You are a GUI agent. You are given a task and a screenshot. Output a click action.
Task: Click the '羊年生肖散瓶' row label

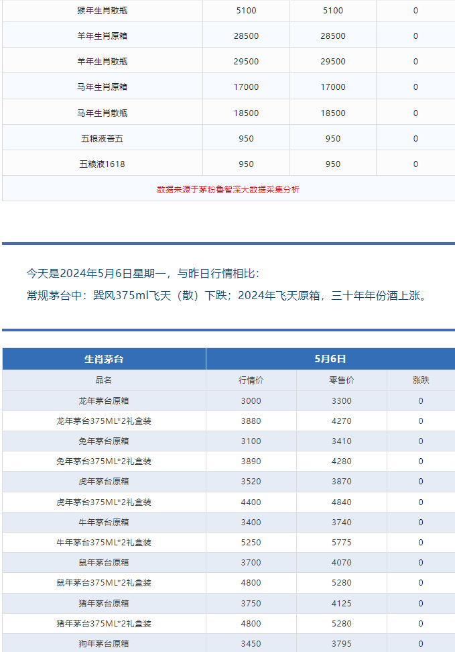[x=103, y=62]
